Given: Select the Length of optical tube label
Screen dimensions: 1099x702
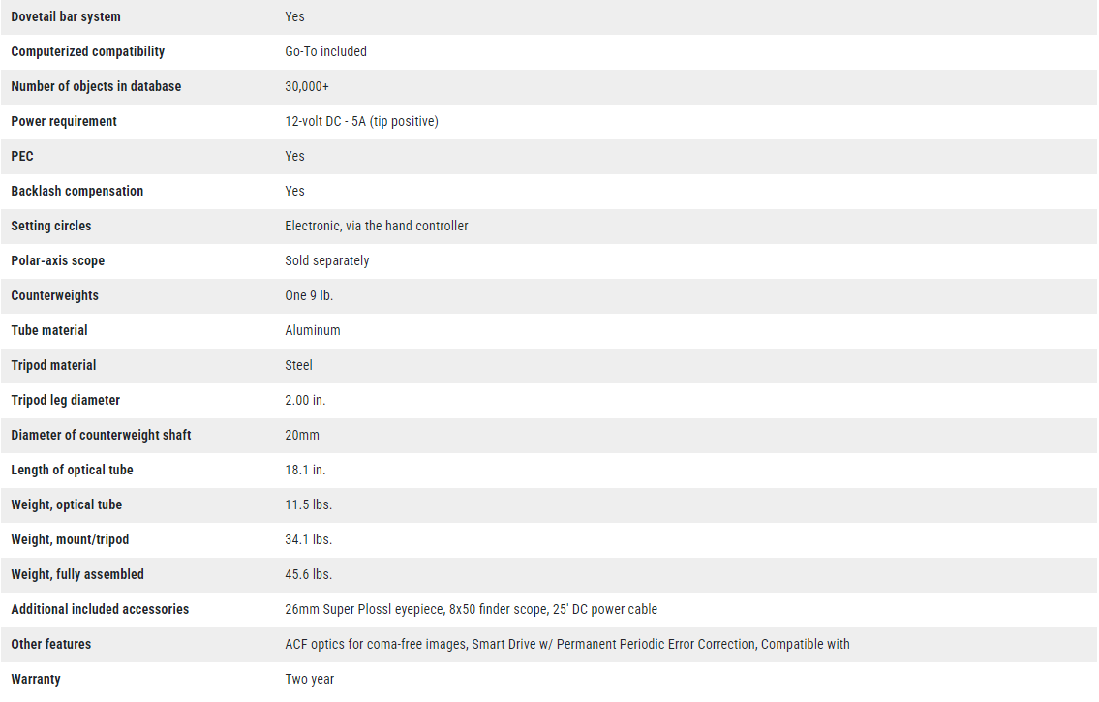Looking at the screenshot, I should tap(73, 471).
